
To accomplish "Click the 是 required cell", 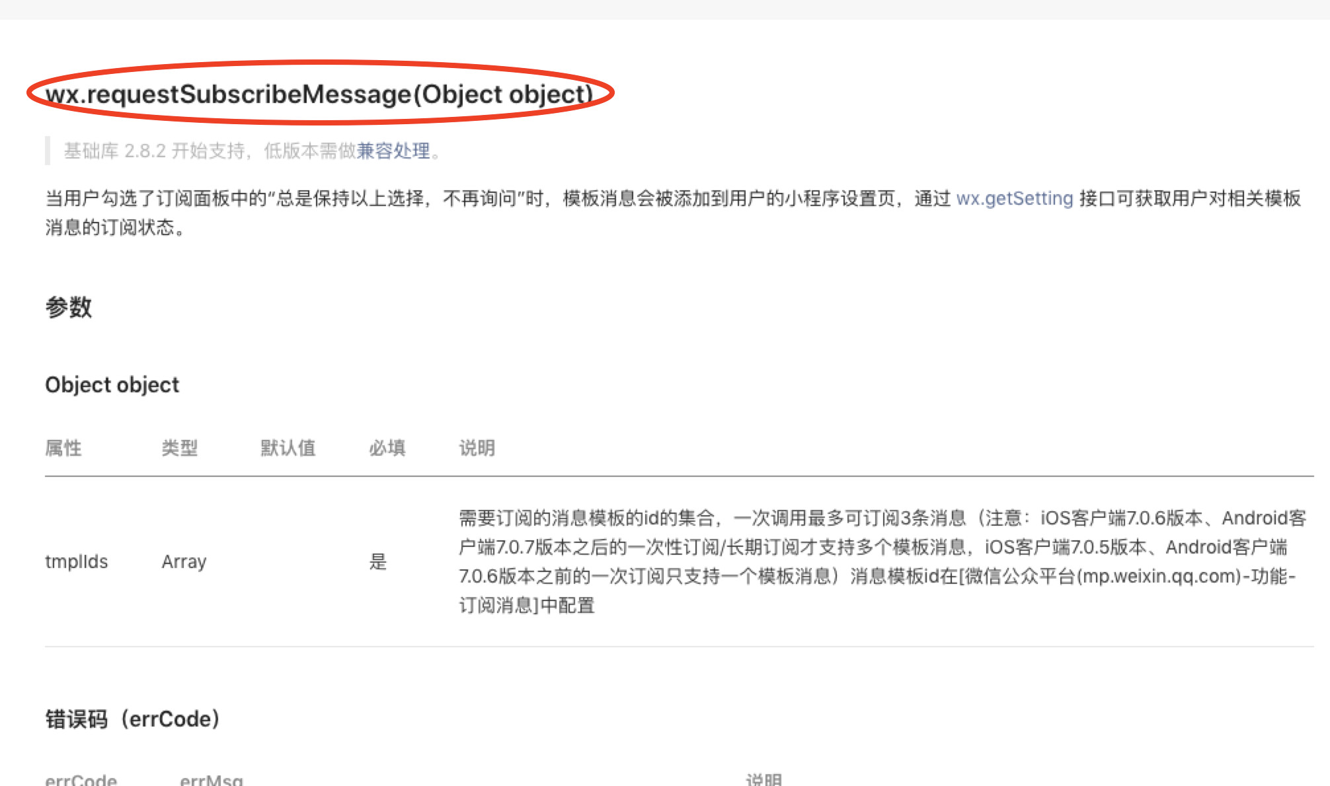I will click(377, 561).
